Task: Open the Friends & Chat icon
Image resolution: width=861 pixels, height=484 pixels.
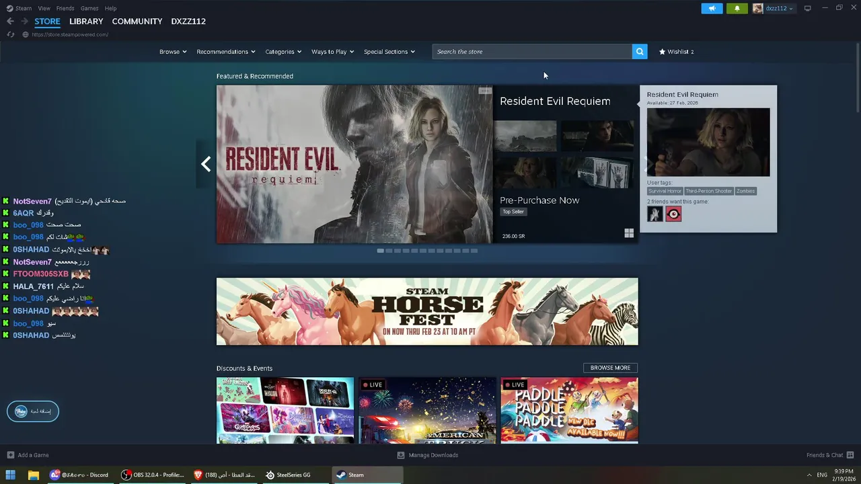Action: pos(850,455)
